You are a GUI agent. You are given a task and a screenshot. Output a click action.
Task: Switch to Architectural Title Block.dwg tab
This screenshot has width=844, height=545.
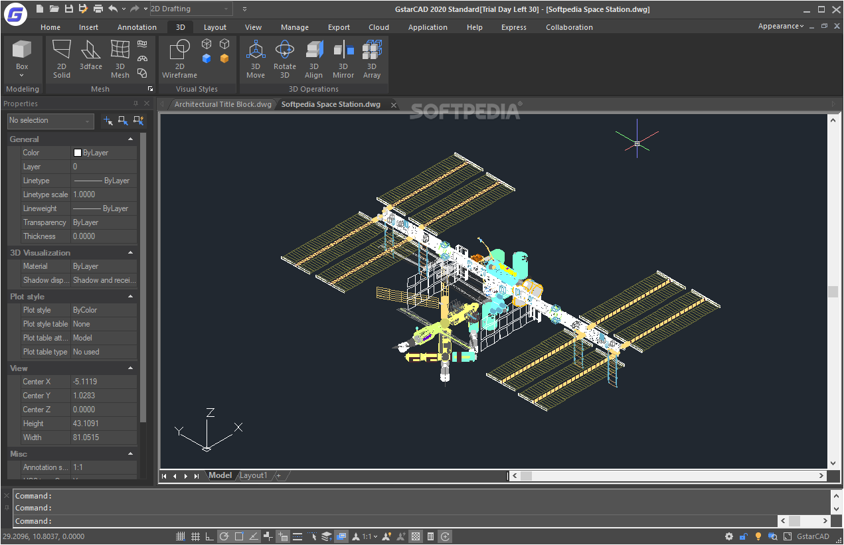click(x=223, y=104)
